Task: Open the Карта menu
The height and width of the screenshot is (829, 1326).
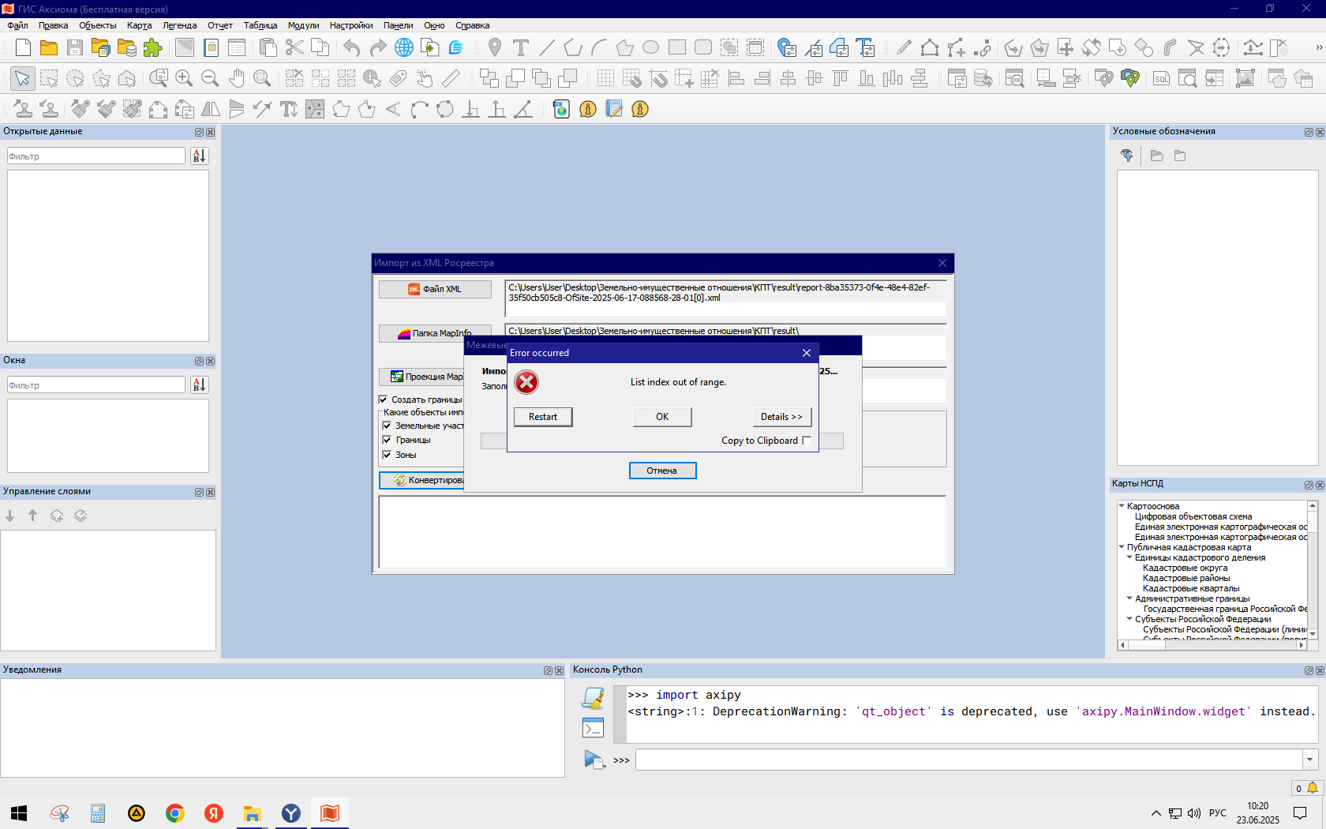Action: [x=139, y=25]
